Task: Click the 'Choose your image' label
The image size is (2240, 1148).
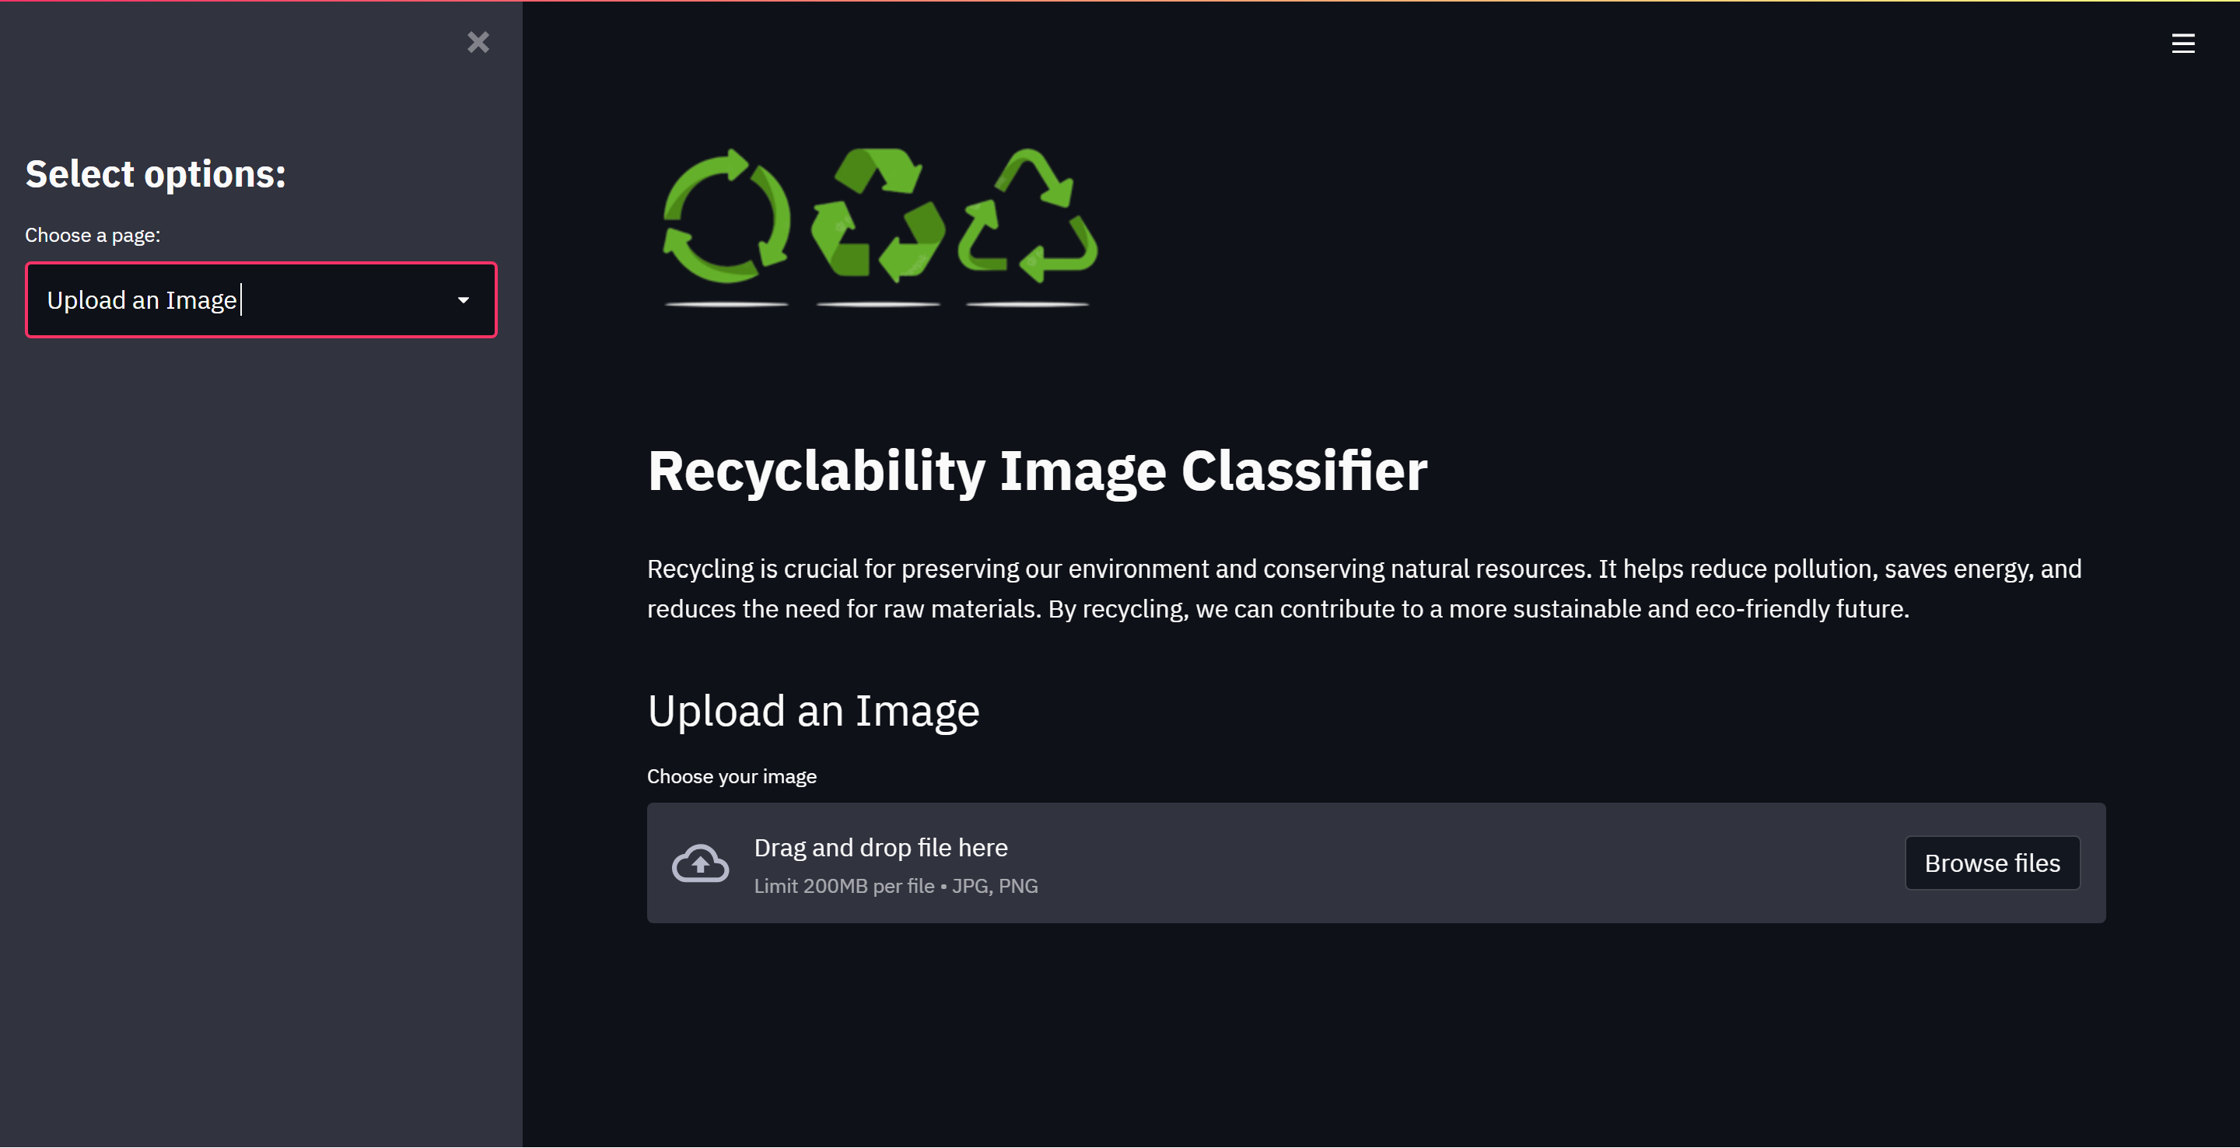Action: 731,775
